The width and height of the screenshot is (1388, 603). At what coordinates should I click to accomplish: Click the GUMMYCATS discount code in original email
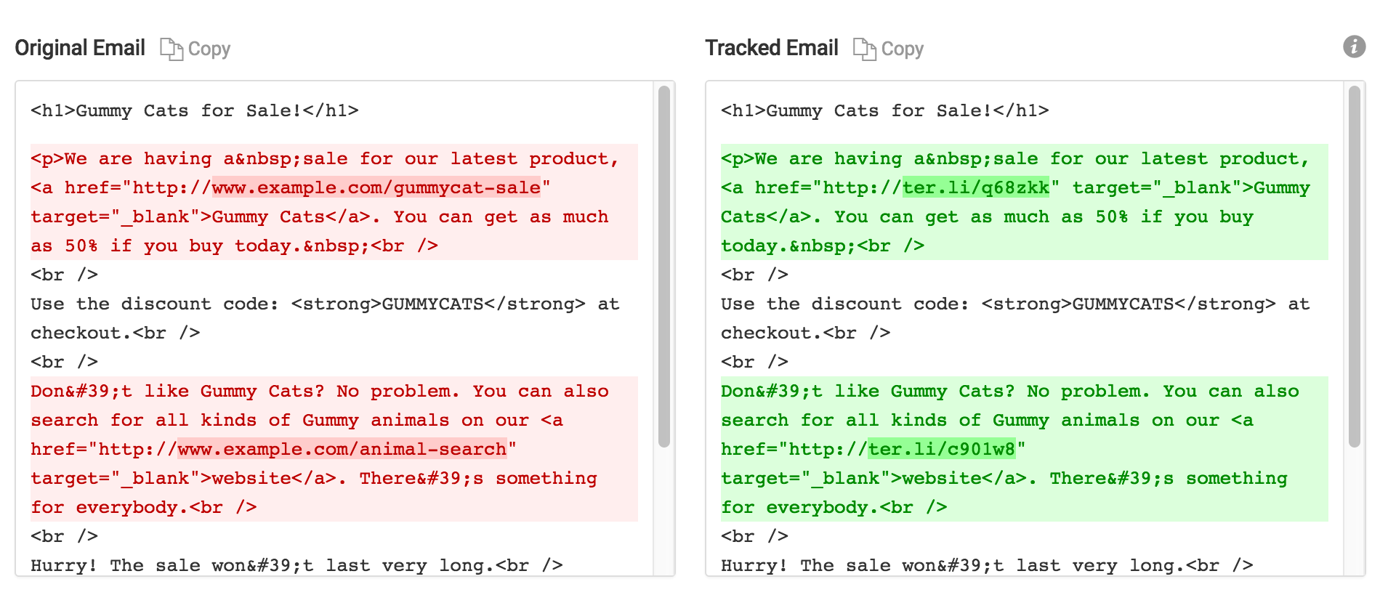click(x=432, y=304)
